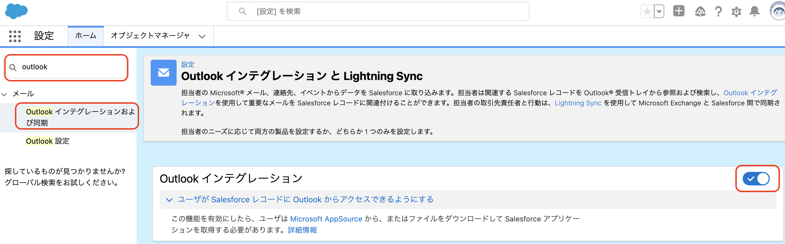
Task: Click the グローバル検索をお試しください text
Action: coord(62,183)
